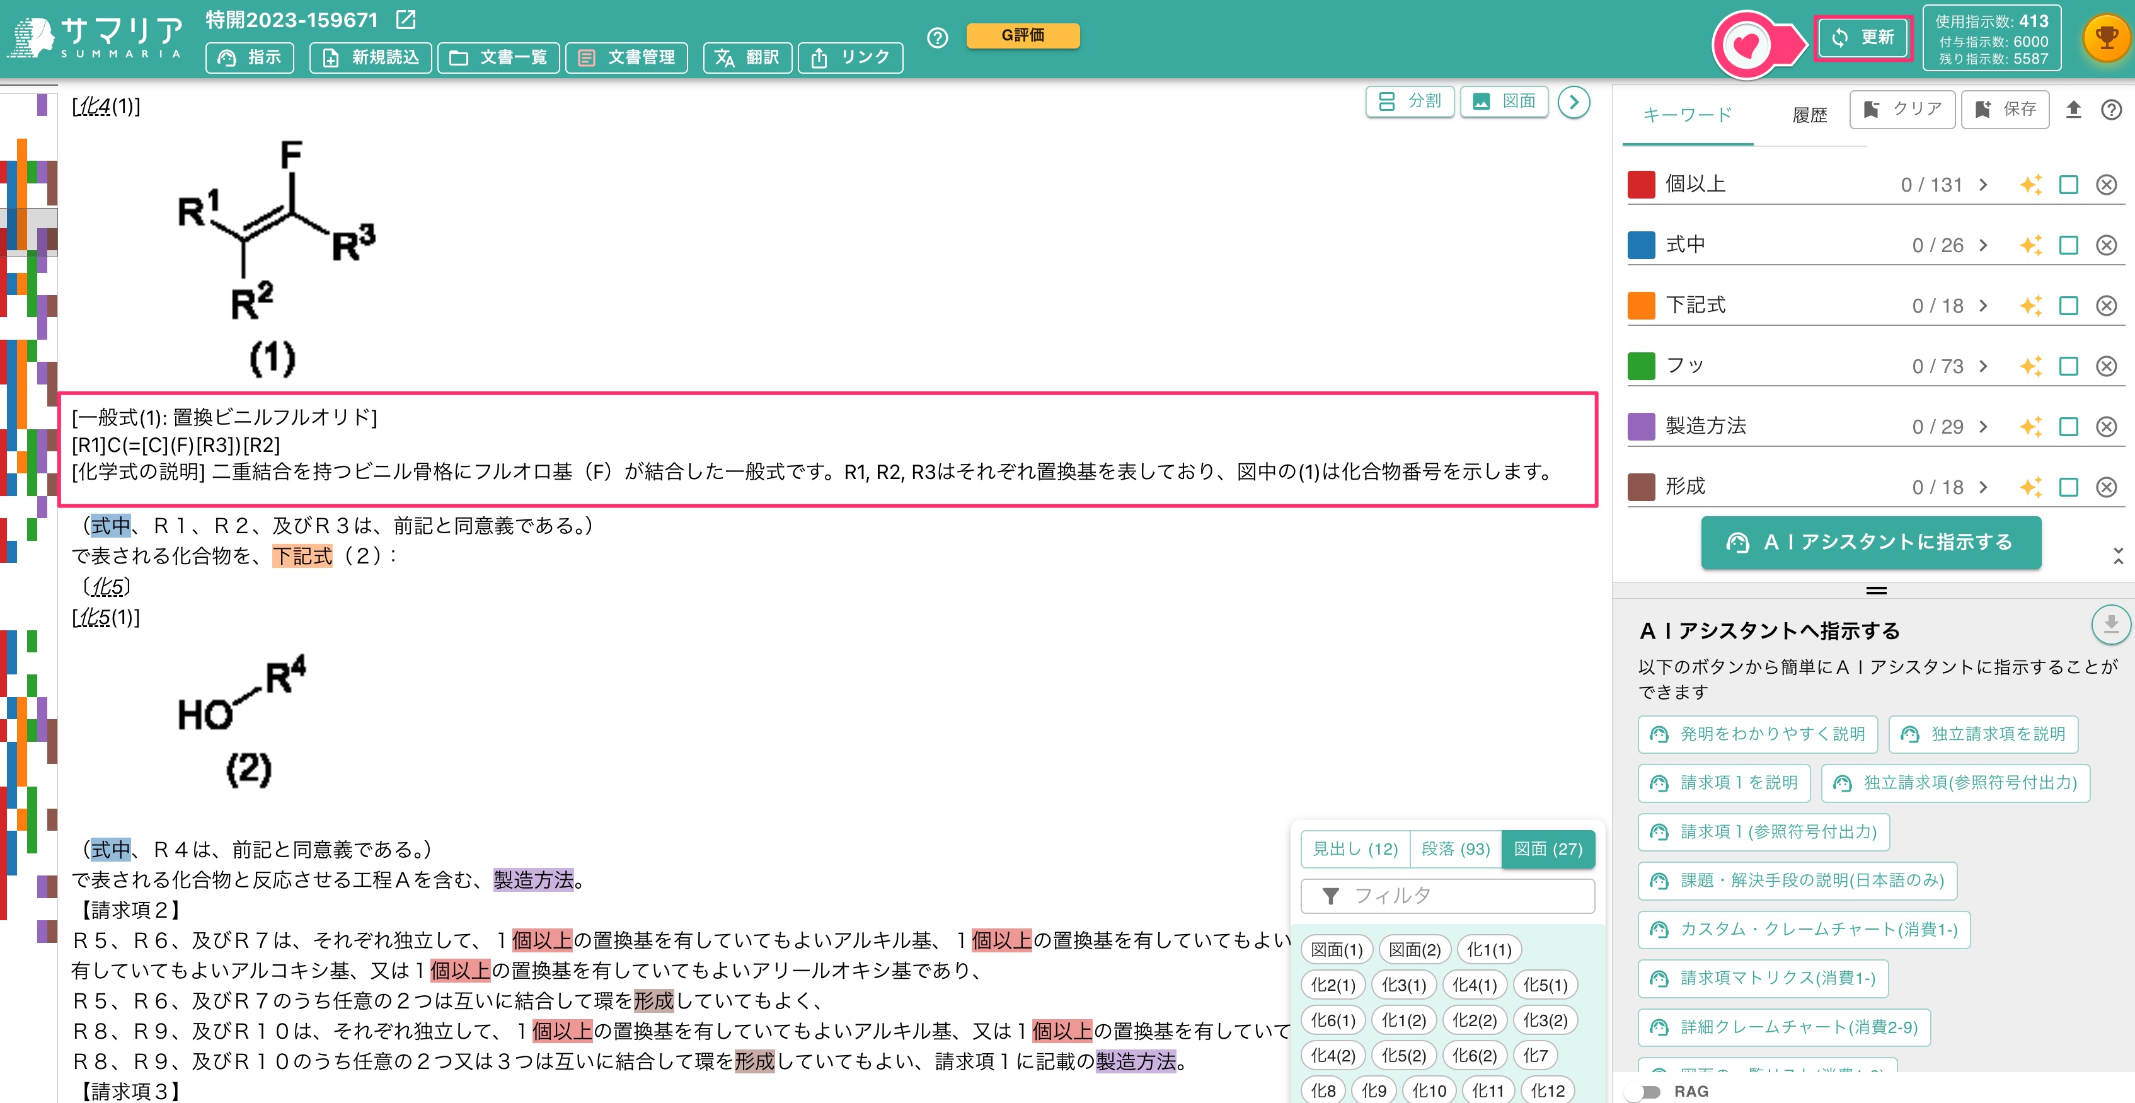
Task: Click the download icon in AI assistant panel
Action: [2110, 624]
